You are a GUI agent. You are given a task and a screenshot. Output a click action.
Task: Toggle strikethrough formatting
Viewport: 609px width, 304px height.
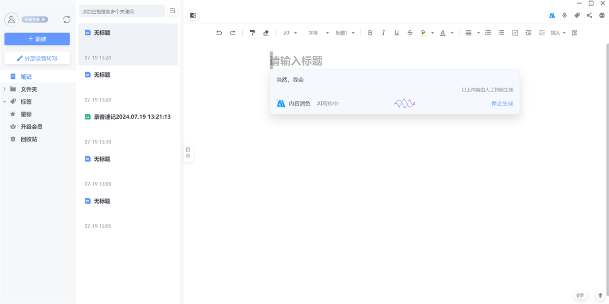410,32
